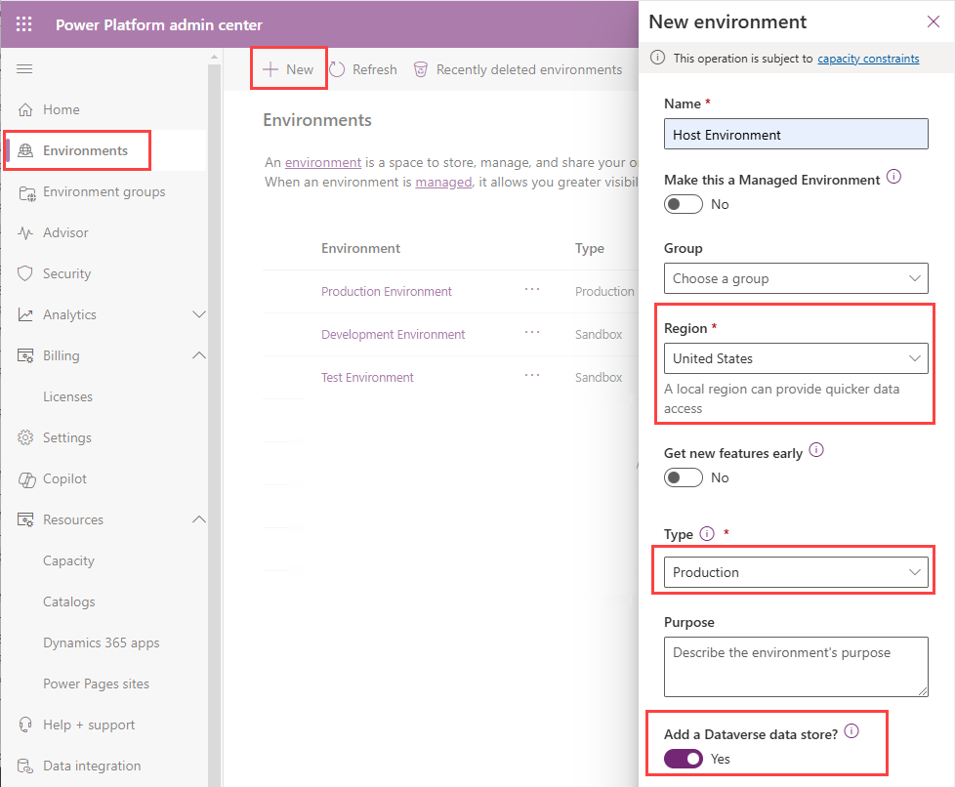This screenshot has height=787, width=955.
Task: Open Copilot from the sidebar icon
Action: [24, 478]
